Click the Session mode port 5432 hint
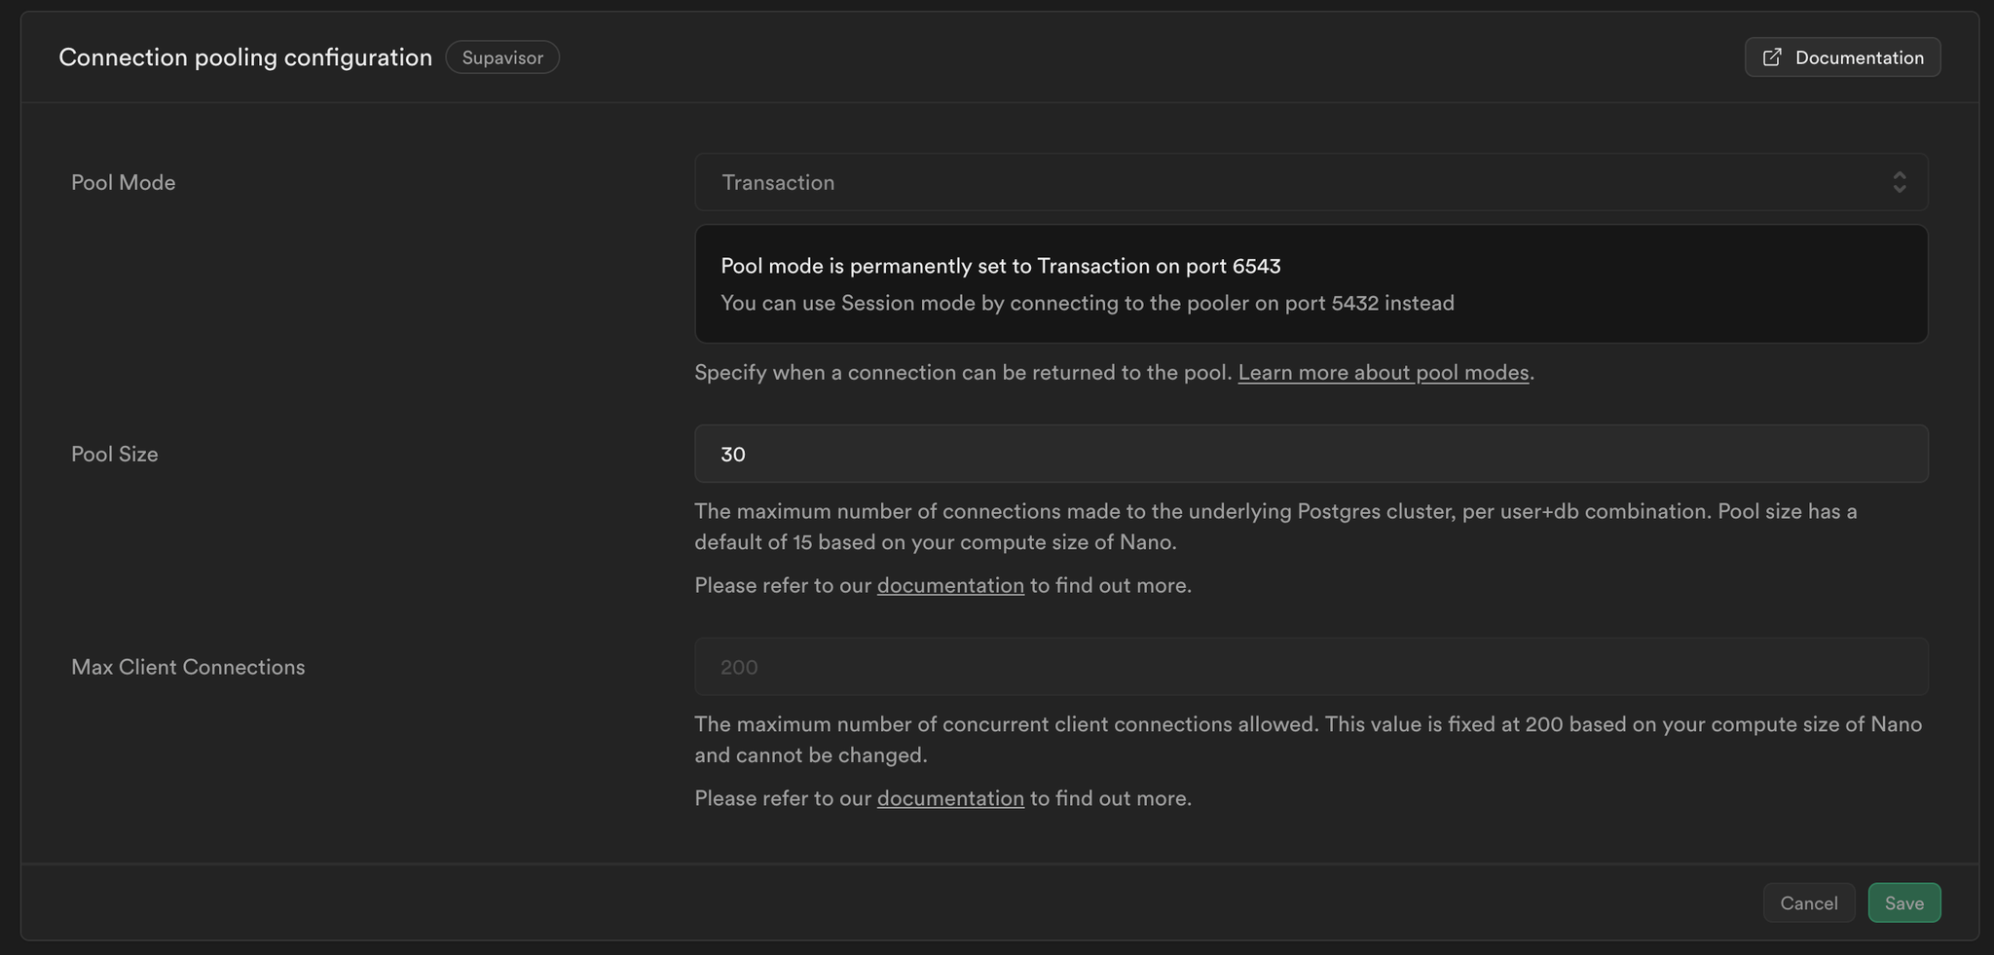The image size is (1994, 955). click(1088, 303)
